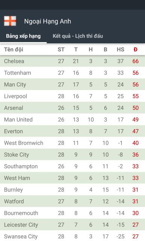Open the Ngoại Hạng Anh league title

[47, 21]
